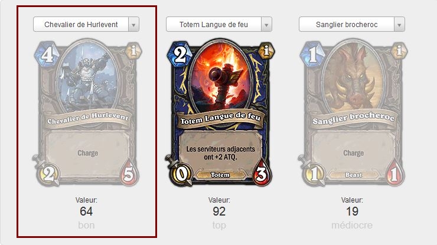
Task: Pick the Totem Langue de feu card image
Action: [x=220, y=113]
